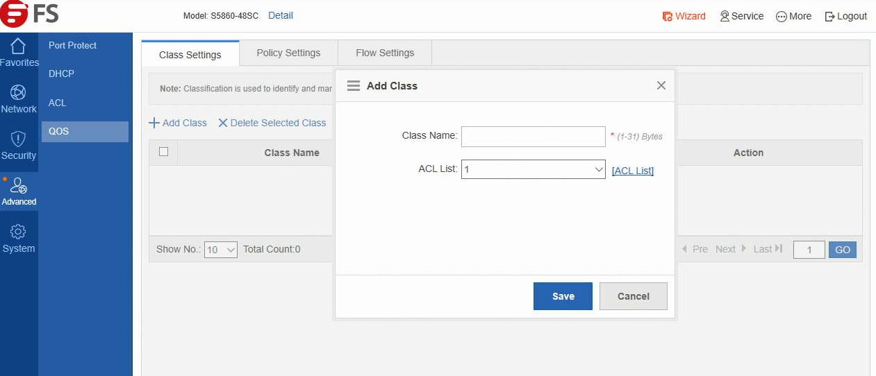Close the Add Class dialog
This screenshot has height=376, width=876.
pos(661,85)
